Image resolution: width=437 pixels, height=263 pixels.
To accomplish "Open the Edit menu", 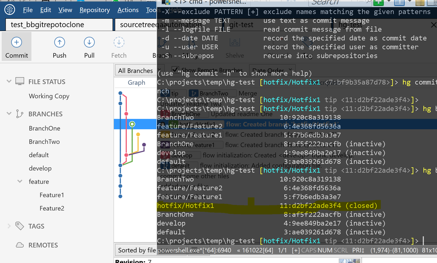I will click(45, 10).
